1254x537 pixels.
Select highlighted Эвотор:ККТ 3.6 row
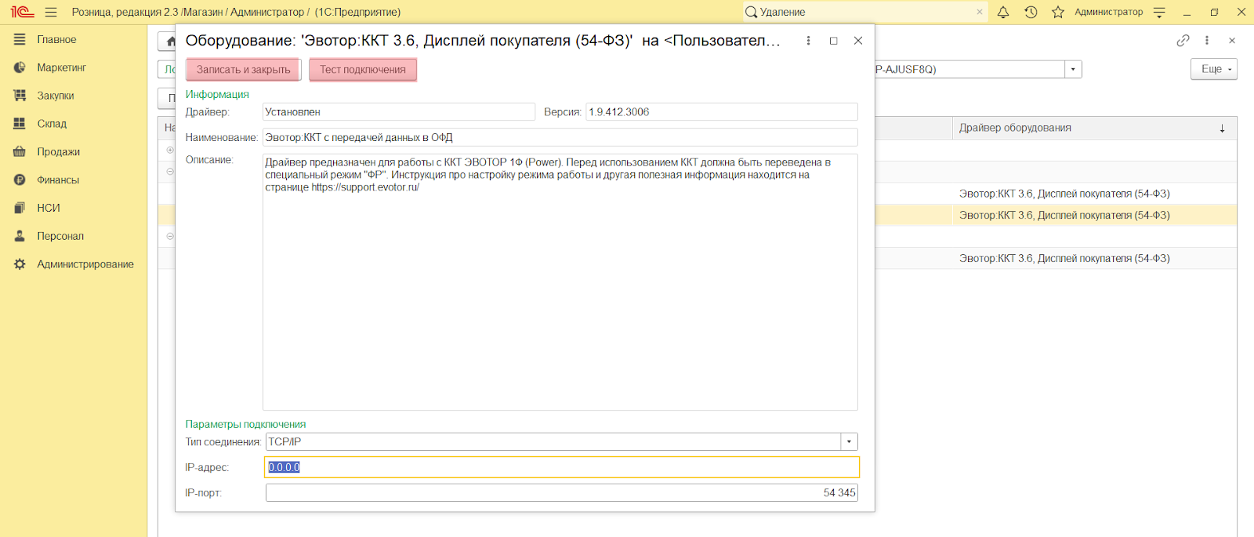coord(1064,215)
